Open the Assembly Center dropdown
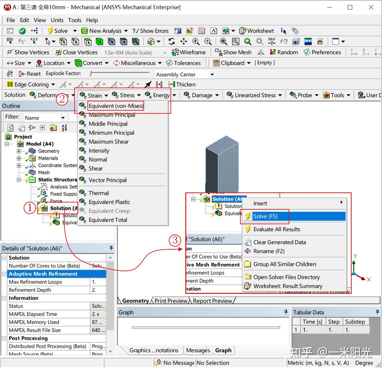 212,74
